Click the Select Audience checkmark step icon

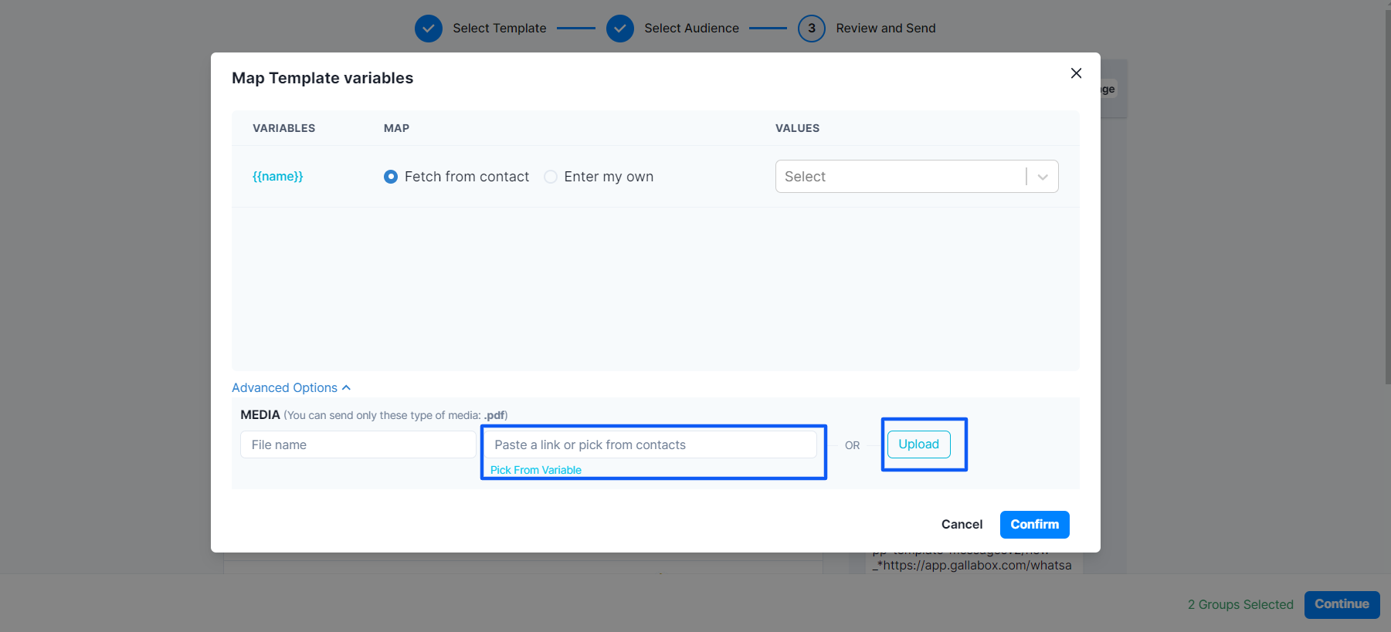tap(620, 29)
